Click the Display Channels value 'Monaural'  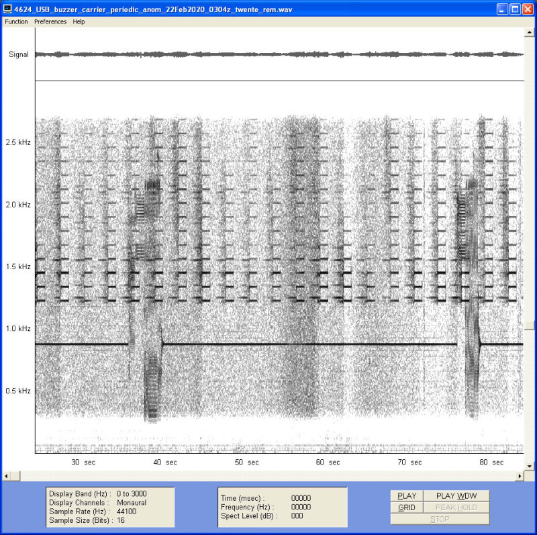click(132, 503)
